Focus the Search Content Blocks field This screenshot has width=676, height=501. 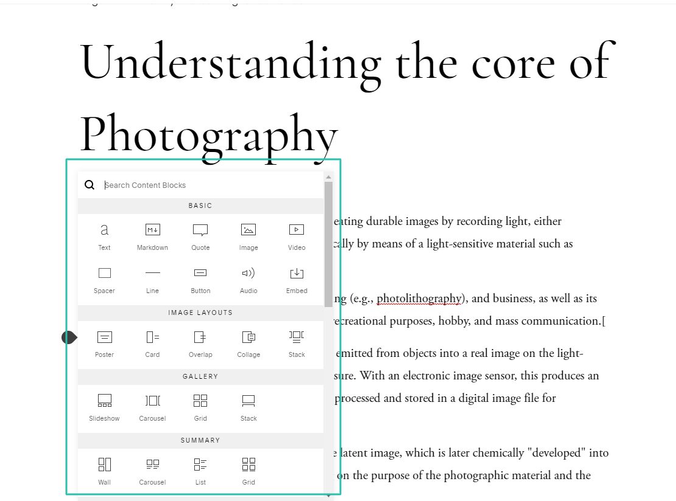[x=200, y=185]
